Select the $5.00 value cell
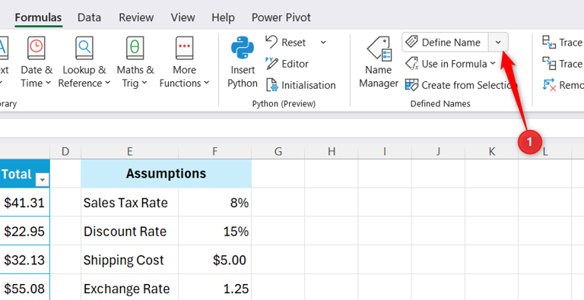Viewport: 584px width, 300px height. tap(215, 260)
